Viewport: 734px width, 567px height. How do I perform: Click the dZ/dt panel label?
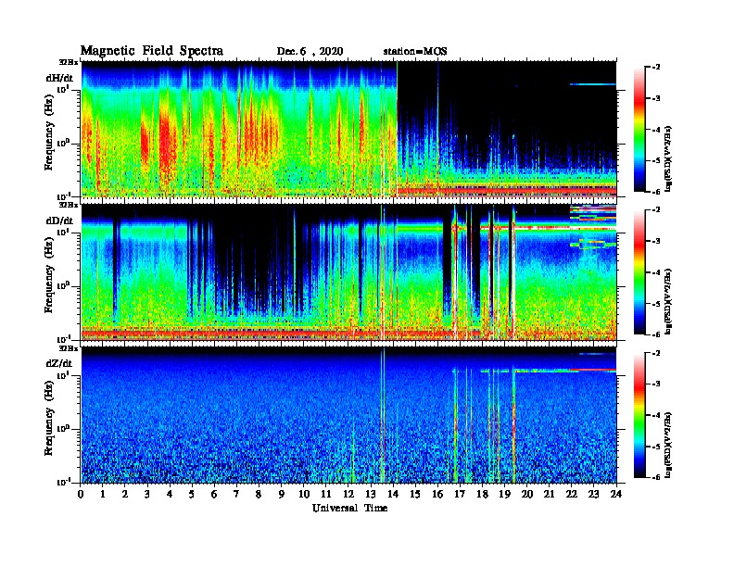pos(59,363)
